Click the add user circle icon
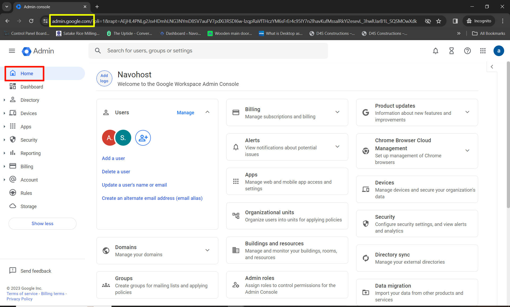Screen dimensions: 510x307 pyautogui.click(x=143, y=138)
